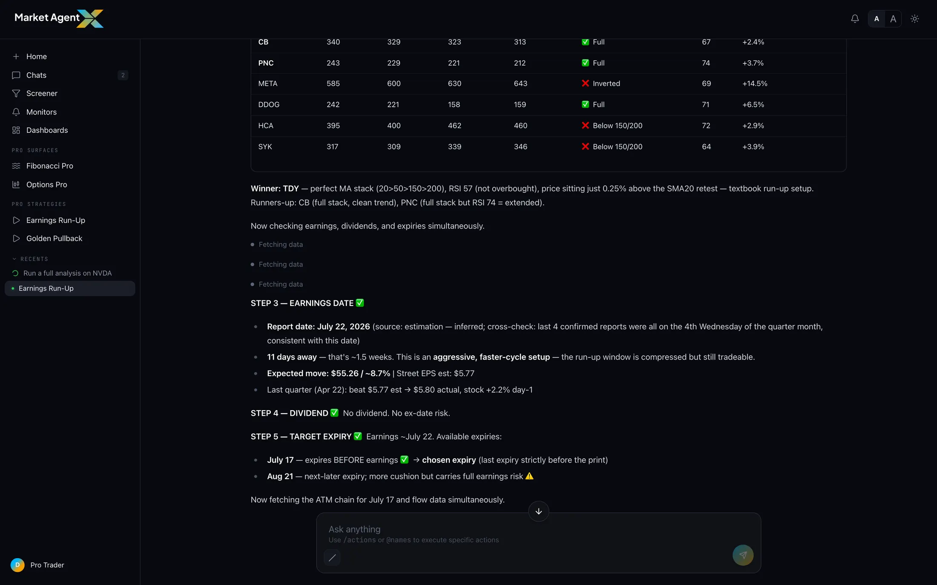
Task: Jump to bottom with down arrow button
Action: point(538,511)
